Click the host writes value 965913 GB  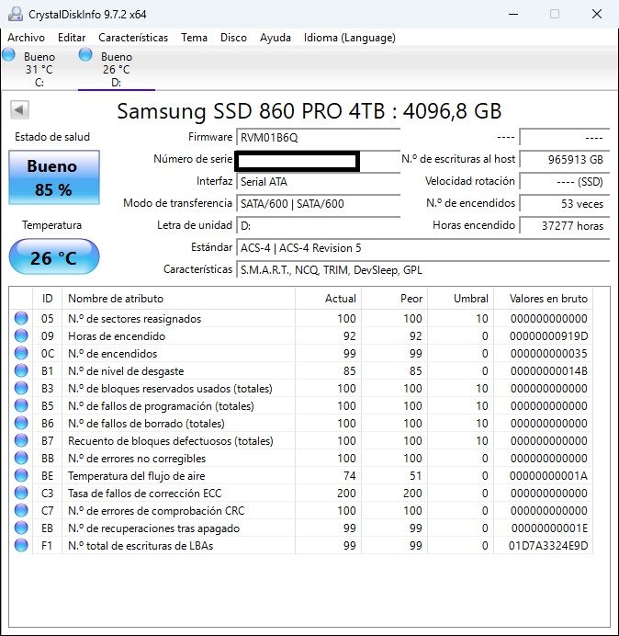565,159
